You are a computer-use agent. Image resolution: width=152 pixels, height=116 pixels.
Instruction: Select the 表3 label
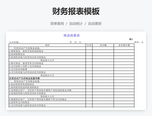(x=131, y=39)
